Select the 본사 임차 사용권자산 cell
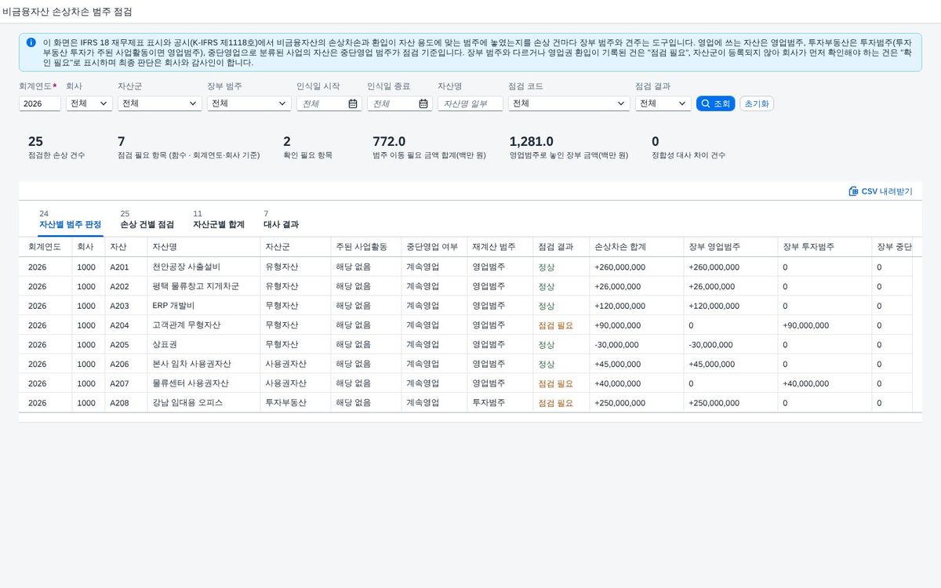941x588 pixels. coord(204,364)
